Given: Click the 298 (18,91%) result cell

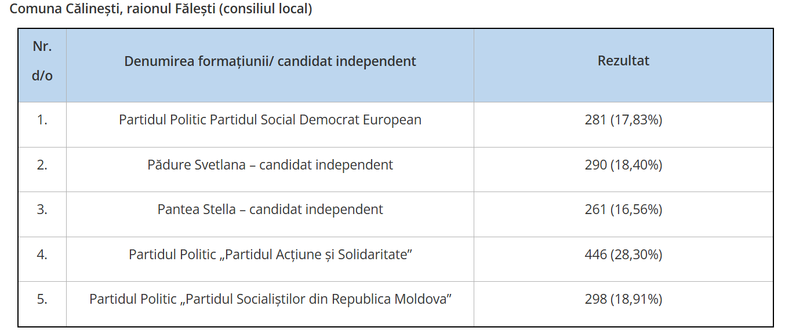Looking at the screenshot, I should click(623, 299).
